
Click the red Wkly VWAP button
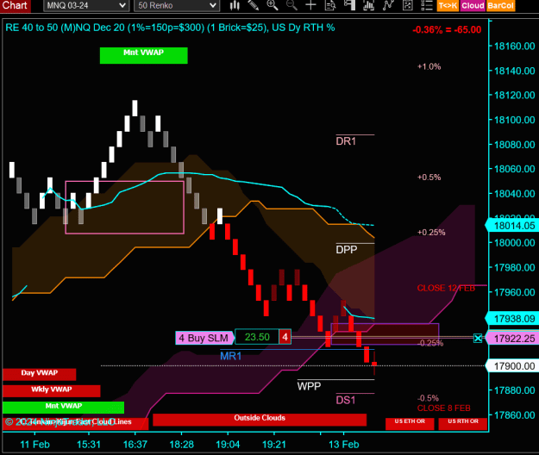coord(52,390)
